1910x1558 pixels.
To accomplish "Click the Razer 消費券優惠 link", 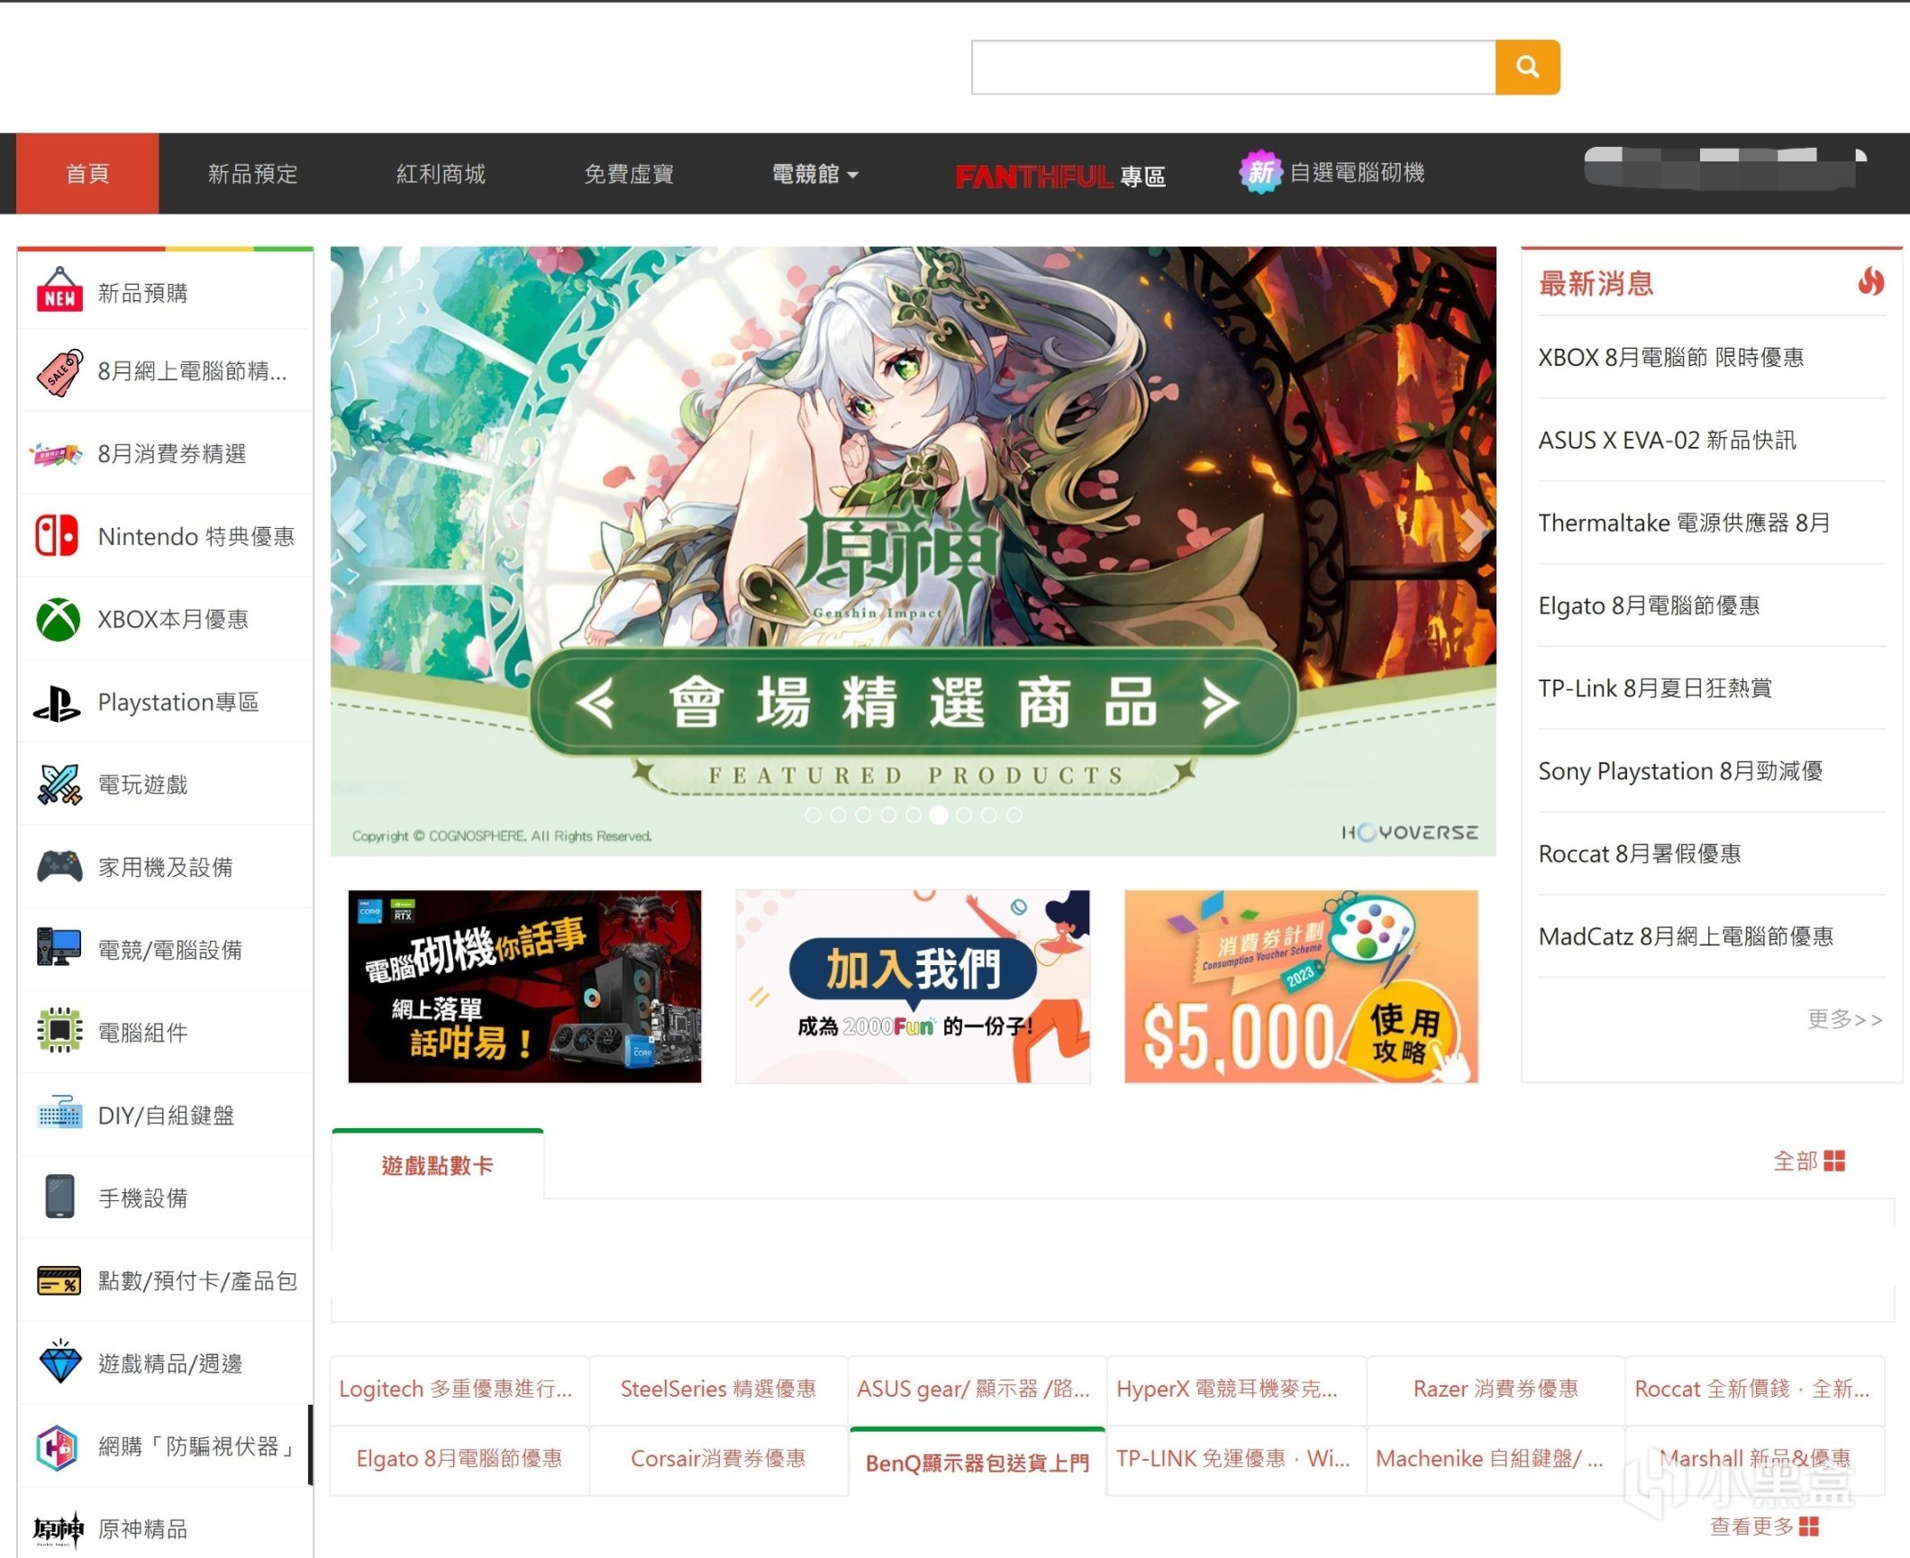I will click(1495, 1389).
